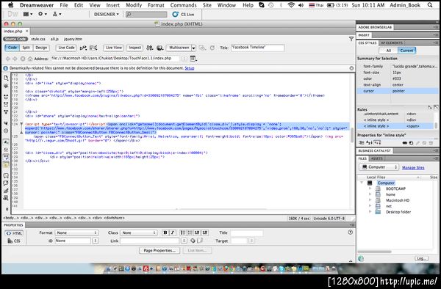Click the browser Home icon beside Address
The width and height of the screenshot is (441, 289).
pyautogui.click(x=30, y=59)
